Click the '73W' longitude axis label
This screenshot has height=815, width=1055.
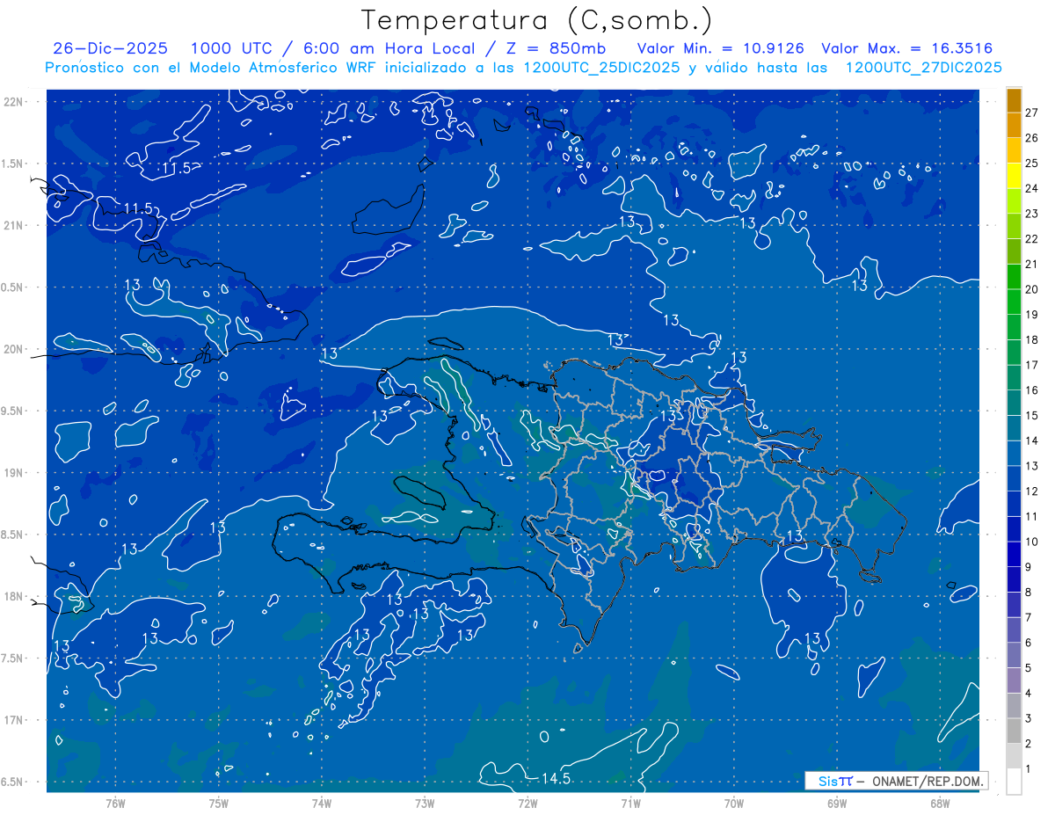425,804
